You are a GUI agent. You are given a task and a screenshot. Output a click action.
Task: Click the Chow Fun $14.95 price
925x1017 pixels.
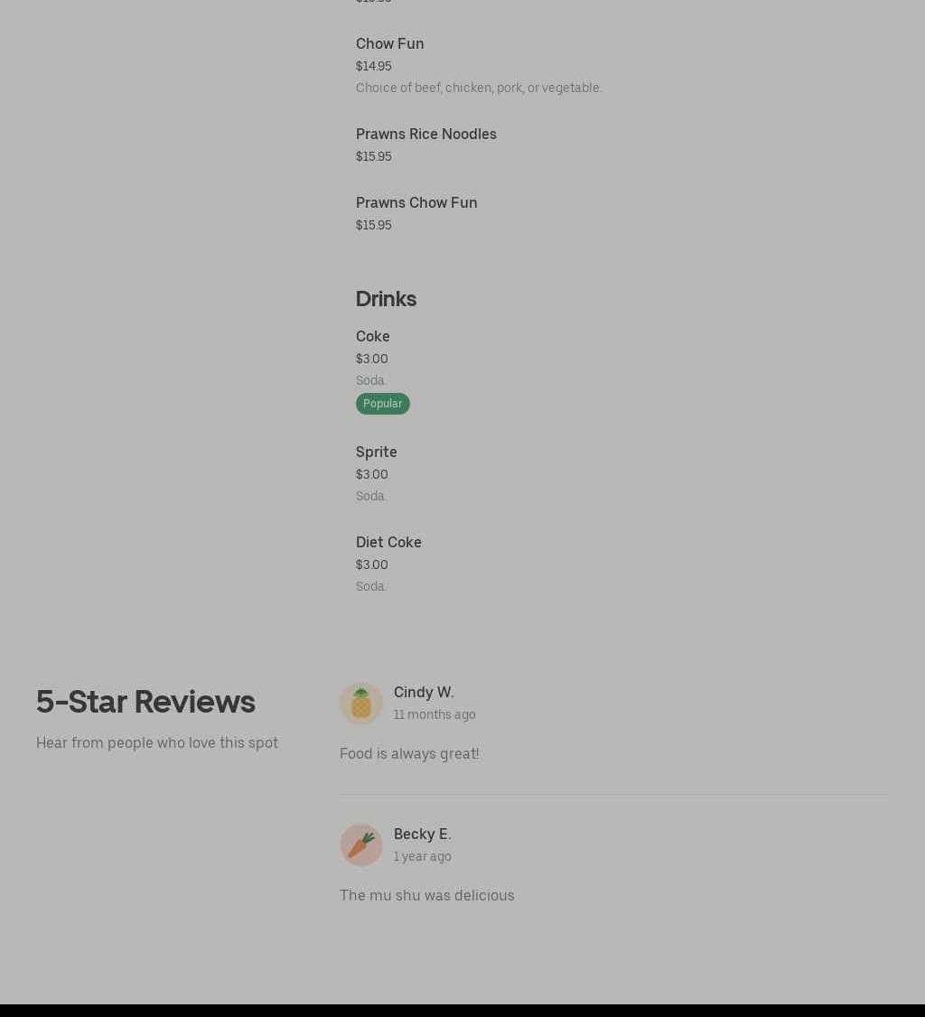pyautogui.click(x=373, y=66)
